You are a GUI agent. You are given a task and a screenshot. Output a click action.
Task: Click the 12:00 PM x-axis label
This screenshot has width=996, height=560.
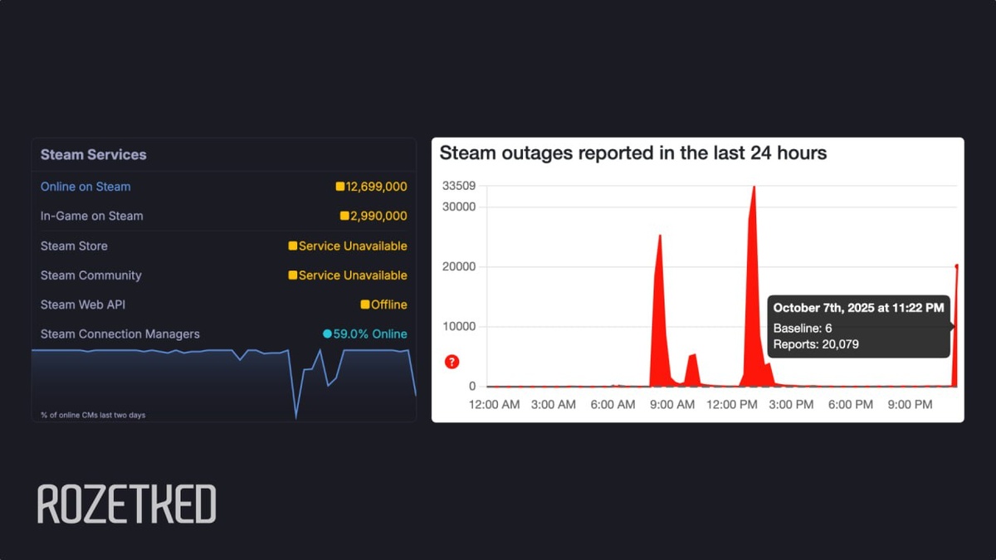(732, 404)
